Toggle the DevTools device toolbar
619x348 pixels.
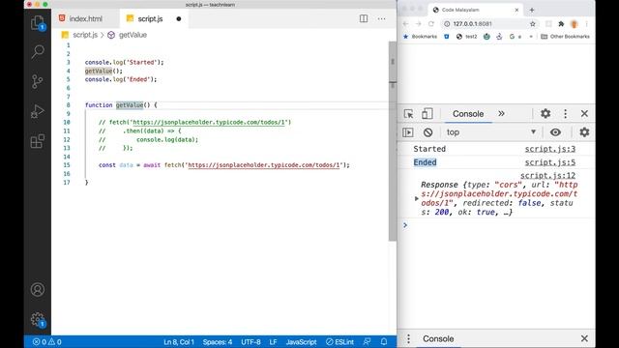tap(427, 114)
